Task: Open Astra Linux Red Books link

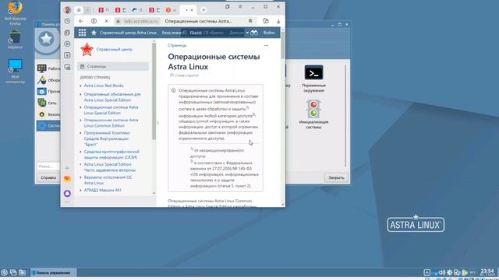Action: coord(104,86)
